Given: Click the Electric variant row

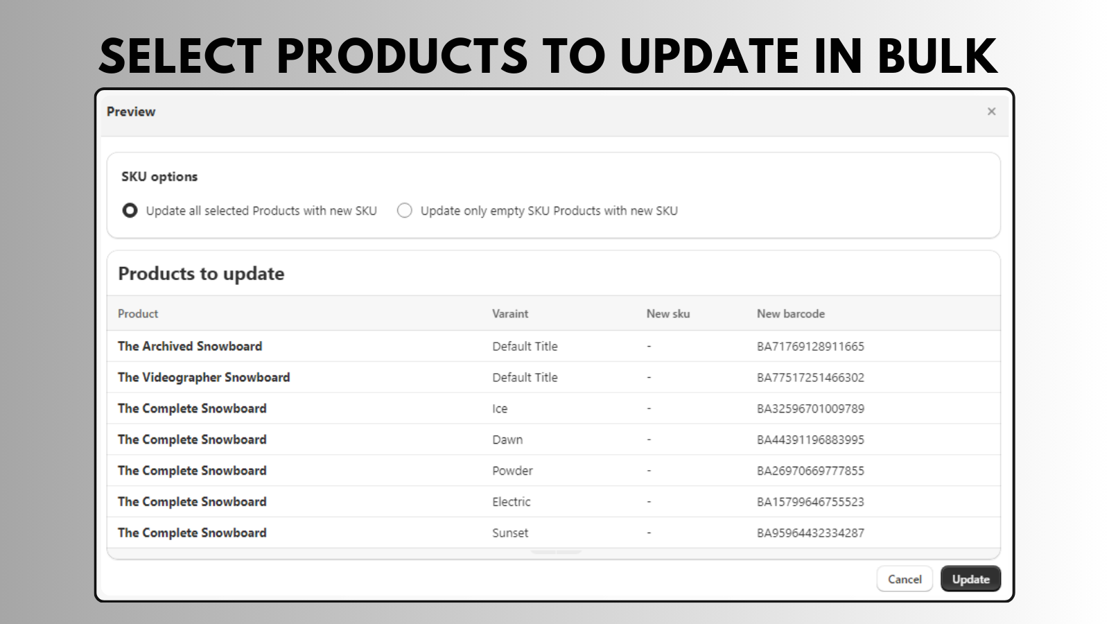Looking at the screenshot, I should [512, 502].
